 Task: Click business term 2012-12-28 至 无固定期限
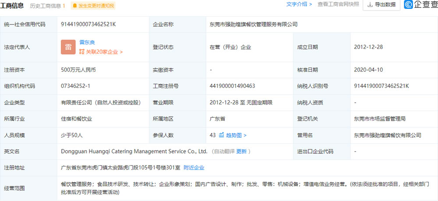[x=241, y=103]
